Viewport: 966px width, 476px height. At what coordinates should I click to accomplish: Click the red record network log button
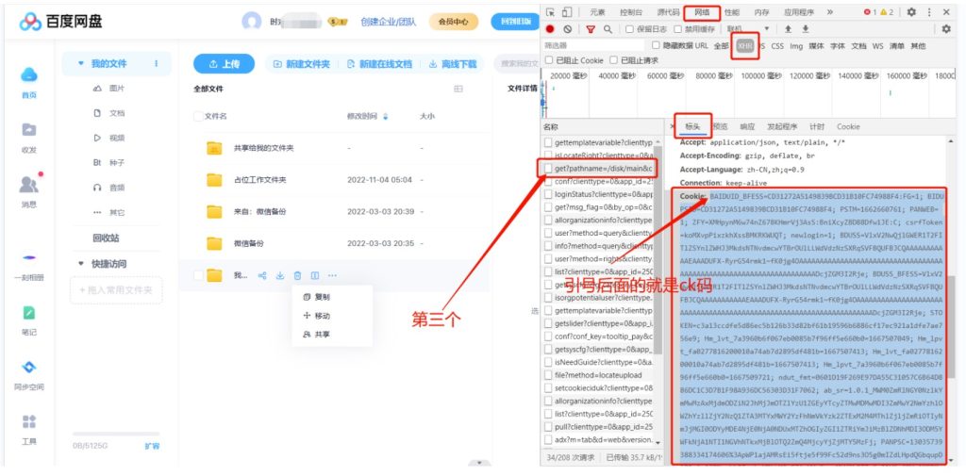coord(550,29)
